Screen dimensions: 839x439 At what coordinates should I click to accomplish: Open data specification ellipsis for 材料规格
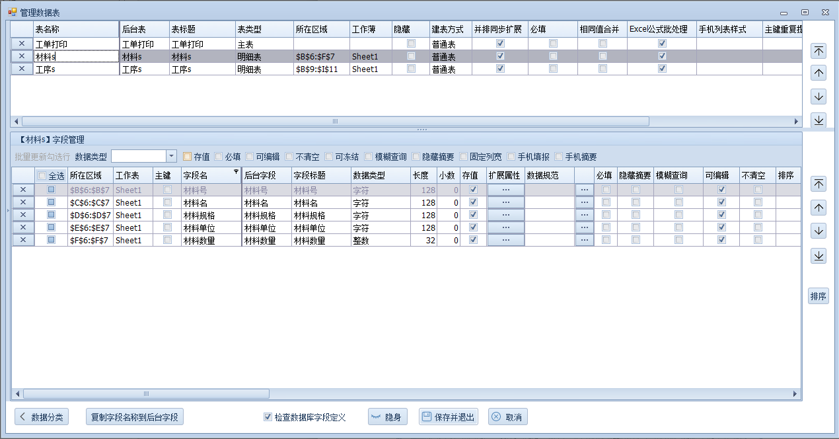point(584,215)
